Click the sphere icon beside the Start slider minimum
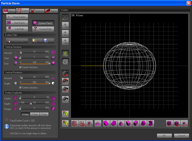This screenshot has width=192, height=141. [x=16, y=58]
